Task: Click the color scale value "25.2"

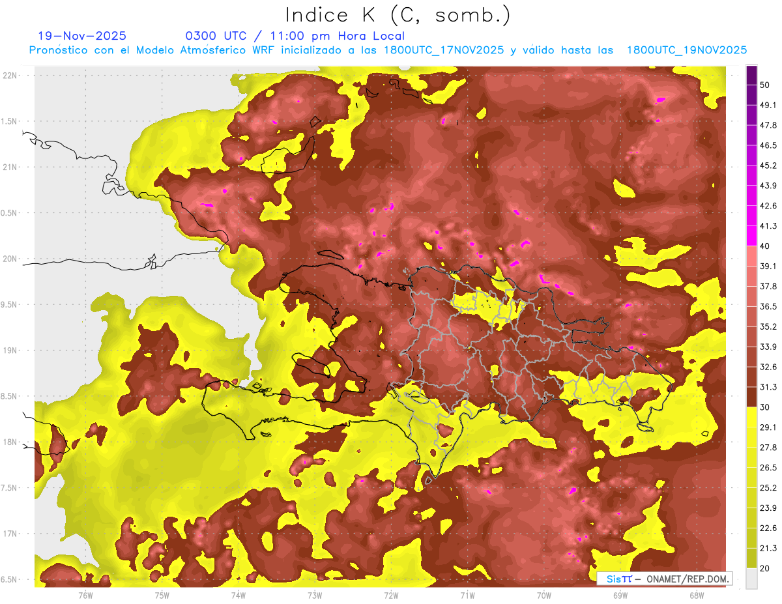Action: click(768, 488)
